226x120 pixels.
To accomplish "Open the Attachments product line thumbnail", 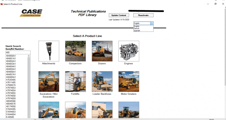I will (49, 51).
